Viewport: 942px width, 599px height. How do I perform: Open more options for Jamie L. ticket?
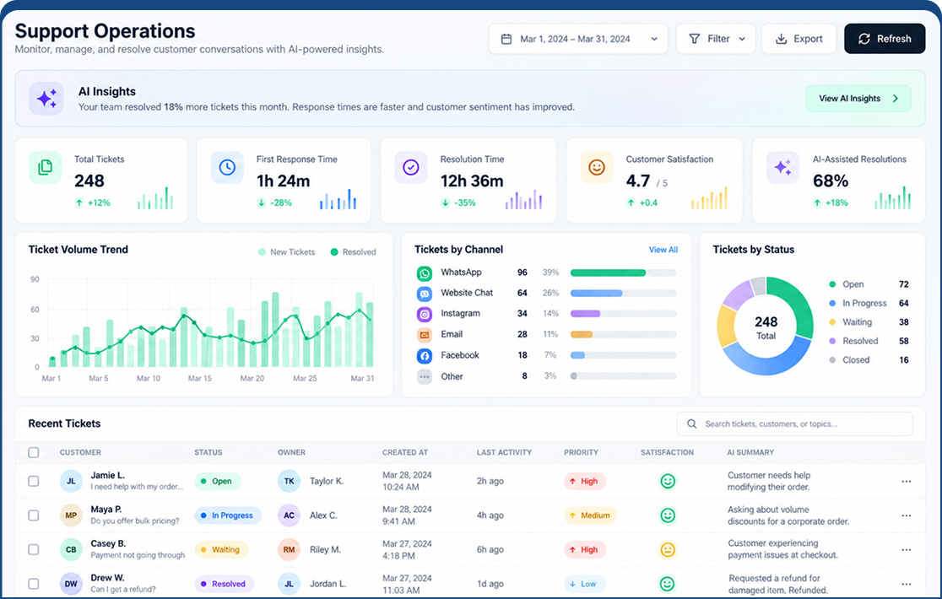pos(907,482)
